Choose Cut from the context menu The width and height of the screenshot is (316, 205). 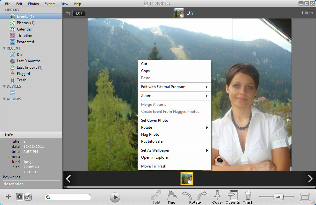(x=174, y=64)
